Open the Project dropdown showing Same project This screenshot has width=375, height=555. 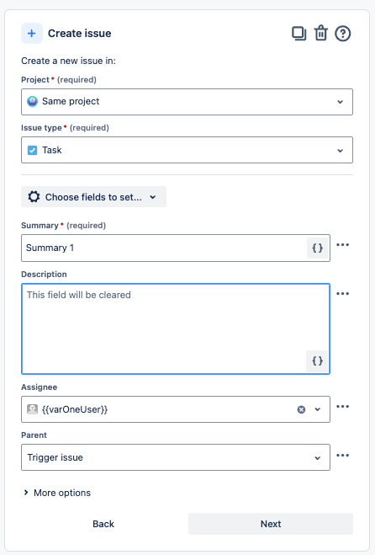tap(187, 102)
